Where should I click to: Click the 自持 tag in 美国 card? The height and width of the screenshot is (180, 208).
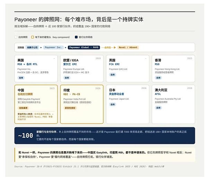point(21,78)
